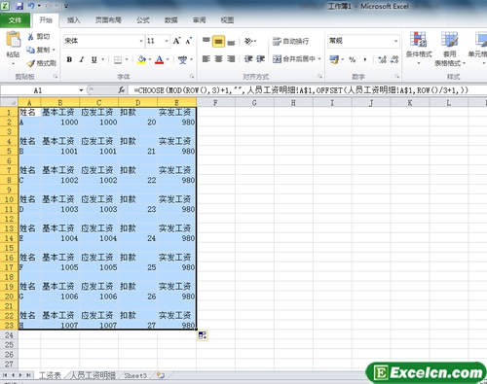Click the Select All corner button of the grid

coord(9,103)
